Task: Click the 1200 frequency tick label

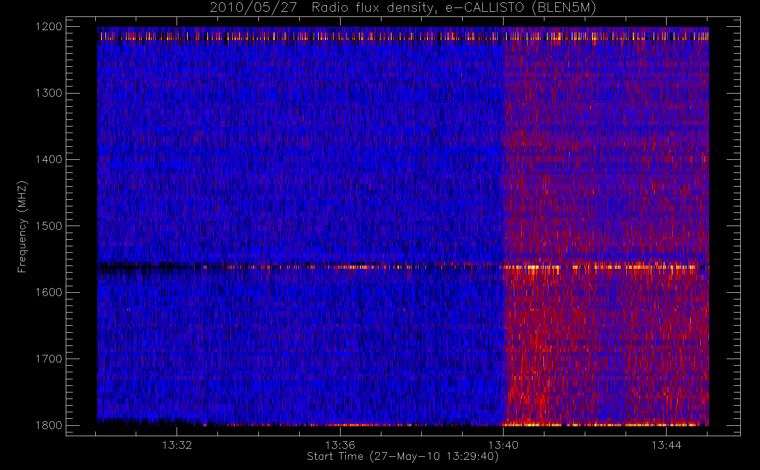Action: point(49,27)
